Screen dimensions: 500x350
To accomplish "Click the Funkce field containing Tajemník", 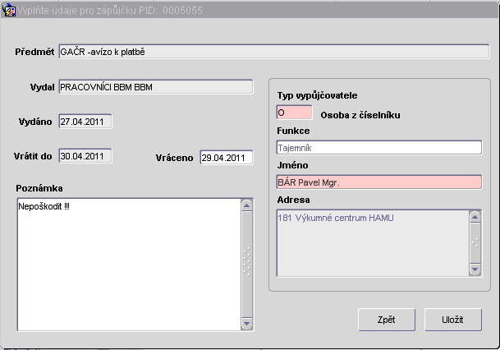I will (378, 148).
